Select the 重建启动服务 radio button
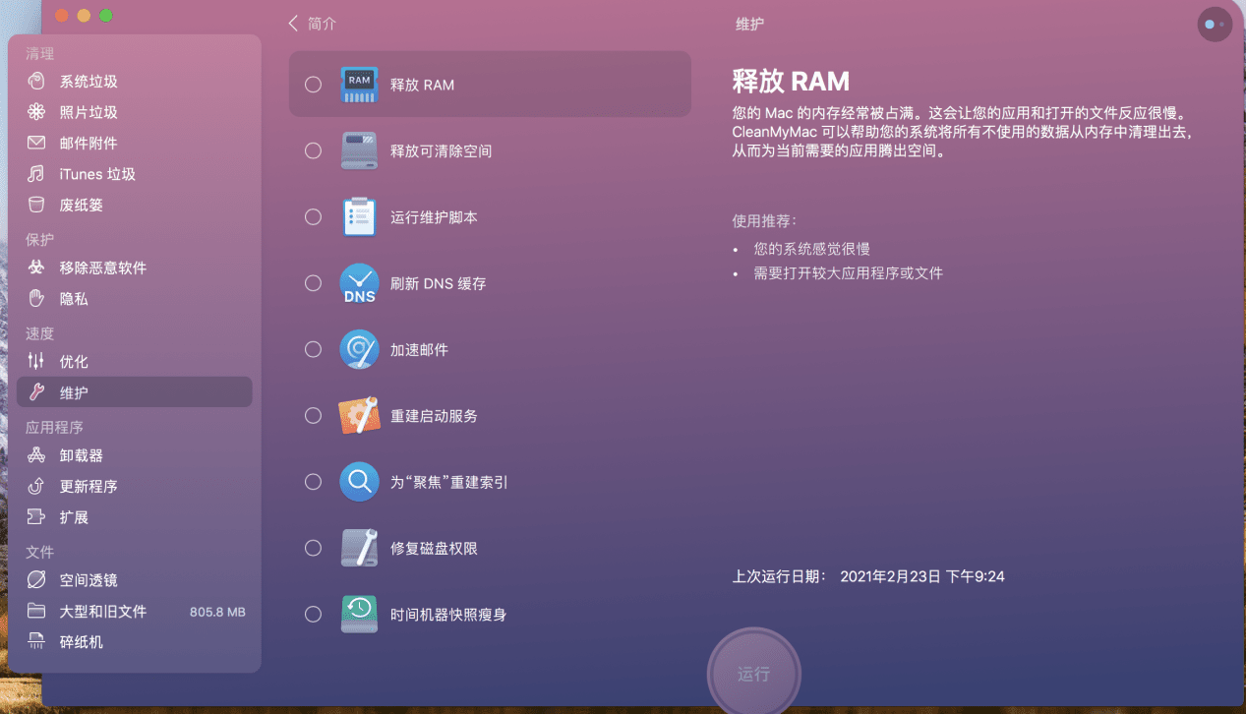 click(313, 415)
